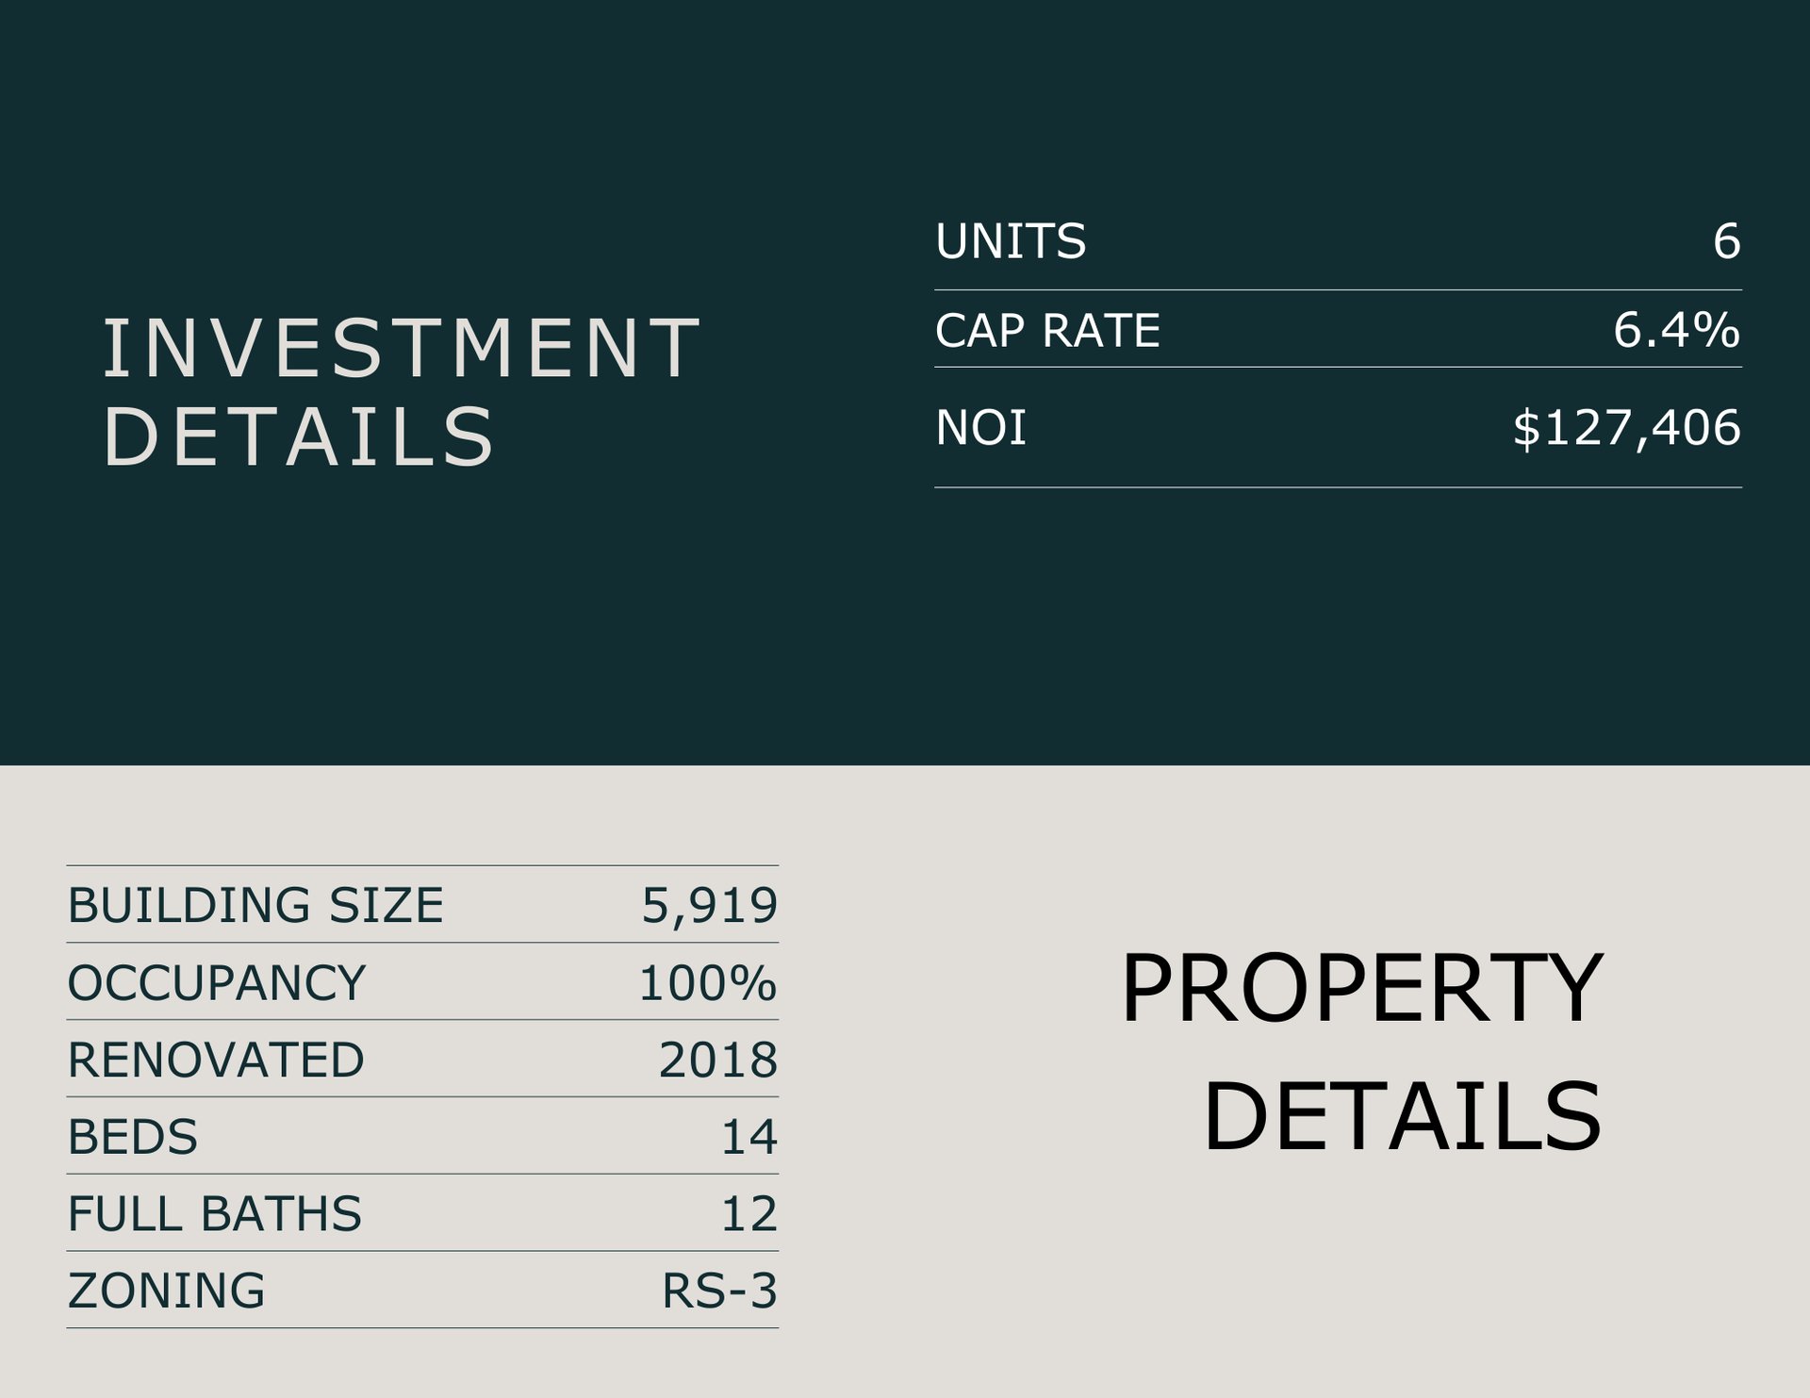Select the BUILDING SIZE label

[255, 906]
